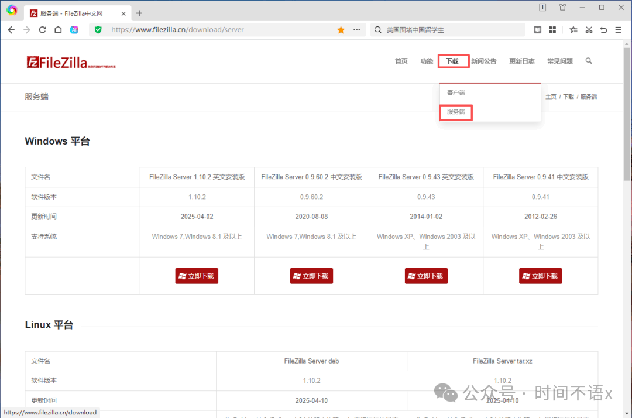
Task: Click the browser back arrow
Action: coord(11,30)
